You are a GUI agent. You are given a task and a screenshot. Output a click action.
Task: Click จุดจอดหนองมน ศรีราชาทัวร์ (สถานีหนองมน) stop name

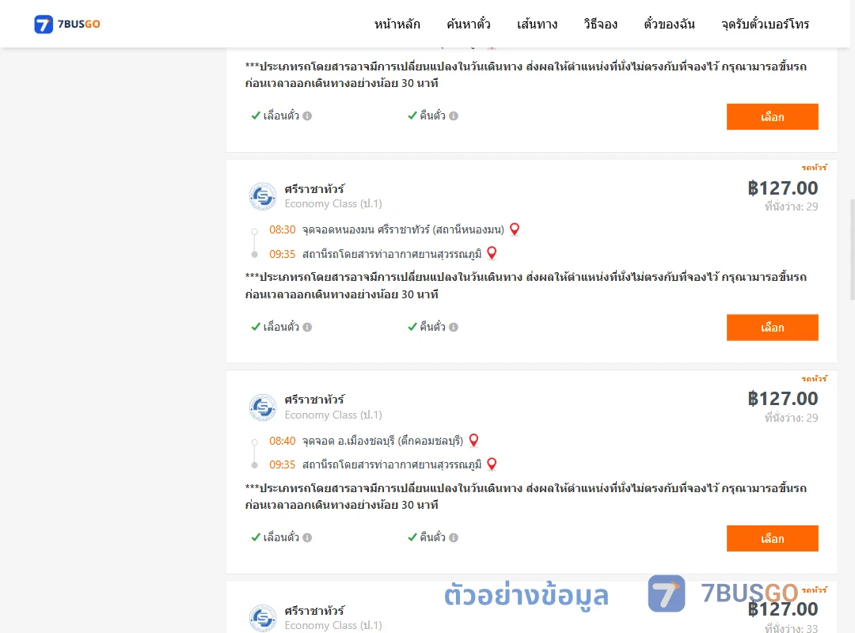[403, 229]
